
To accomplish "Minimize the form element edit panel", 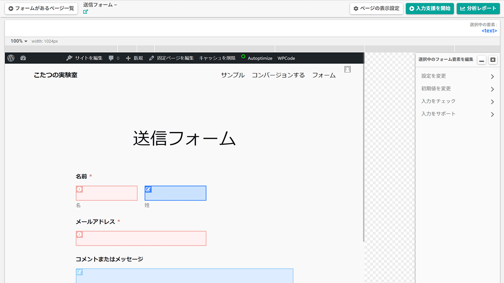I will point(482,60).
